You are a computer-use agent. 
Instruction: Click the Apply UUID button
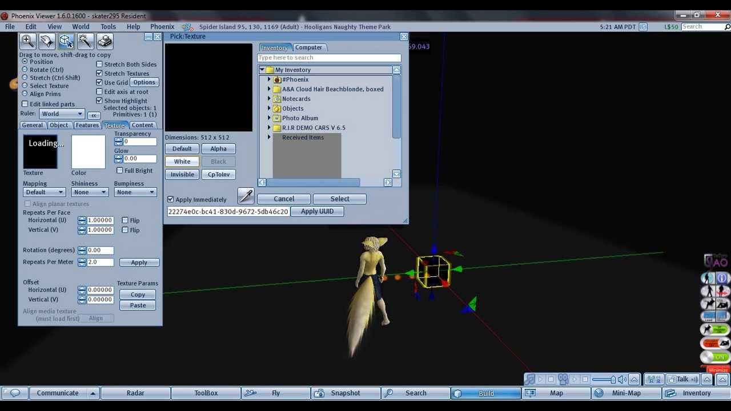coord(317,211)
